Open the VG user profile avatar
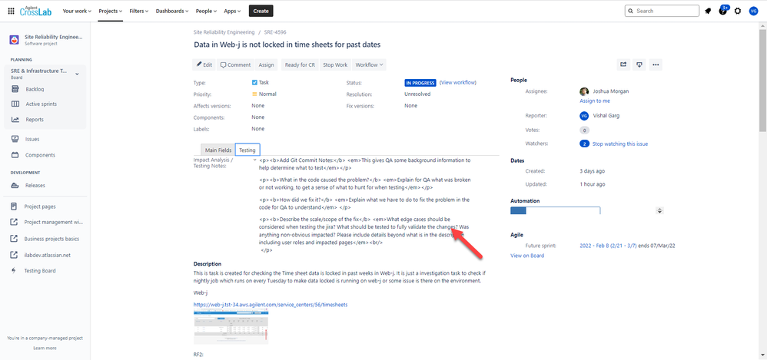This screenshot has width=767, height=360. 753,11
